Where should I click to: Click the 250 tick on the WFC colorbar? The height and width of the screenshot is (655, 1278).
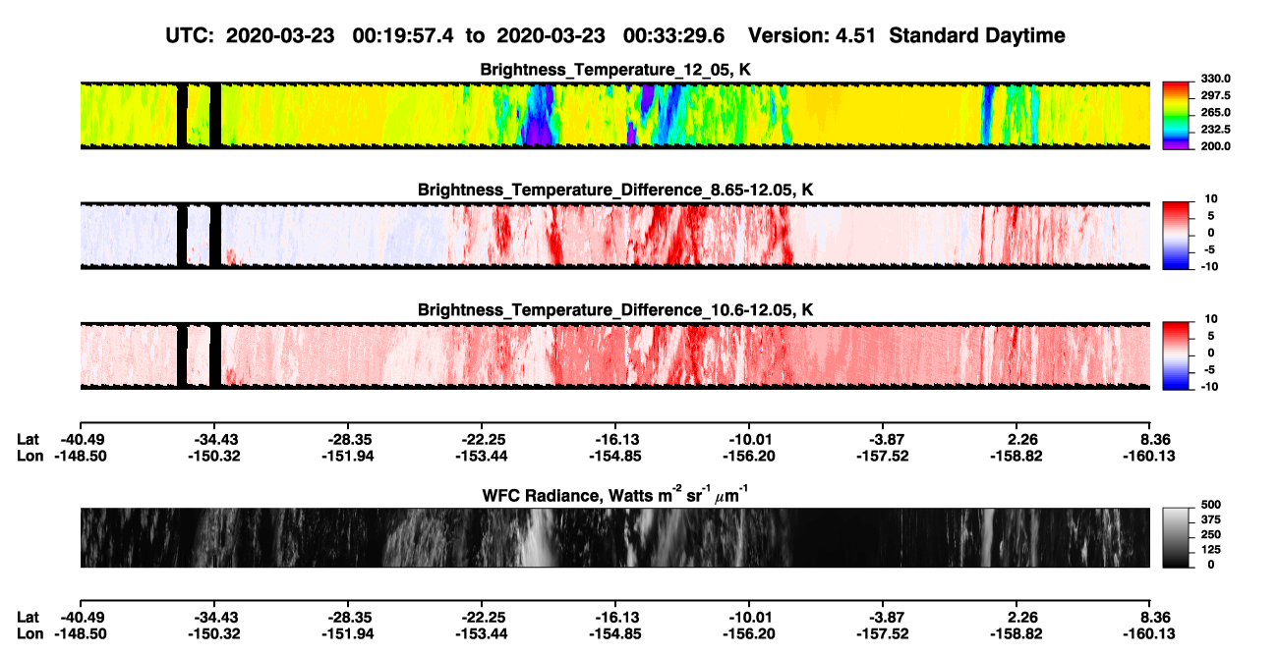coord(1212,535)
